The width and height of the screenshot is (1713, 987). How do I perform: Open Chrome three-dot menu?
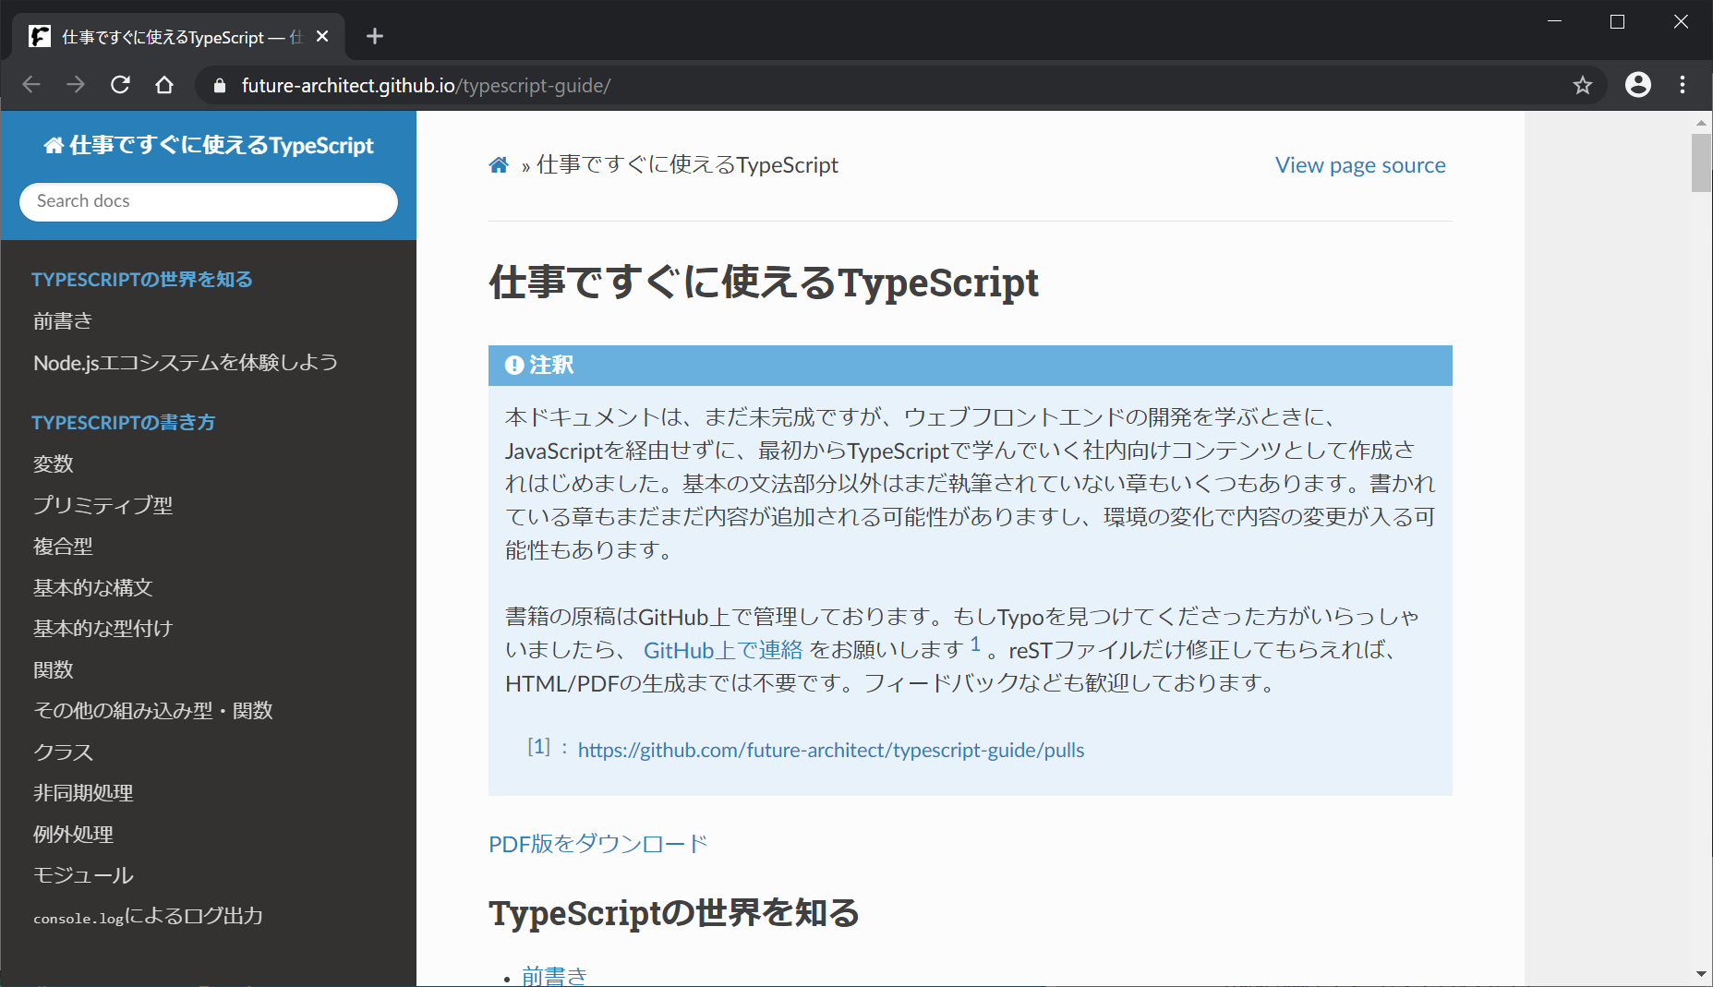(1683, 85)
